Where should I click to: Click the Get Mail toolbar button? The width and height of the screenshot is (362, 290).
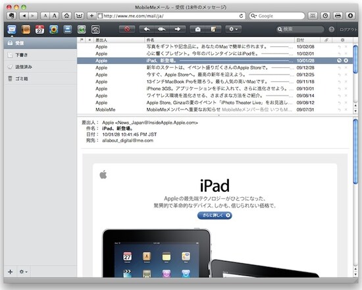click(197, 29)
